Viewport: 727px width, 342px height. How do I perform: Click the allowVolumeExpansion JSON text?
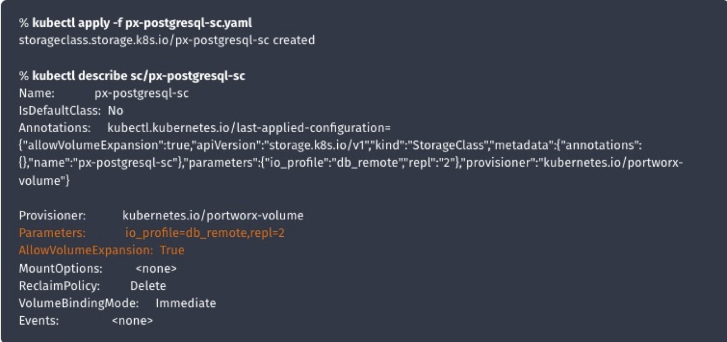73,145
